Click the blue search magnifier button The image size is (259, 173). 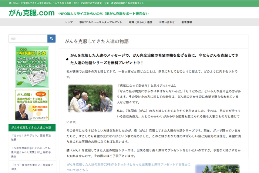(x=51, y=39)
